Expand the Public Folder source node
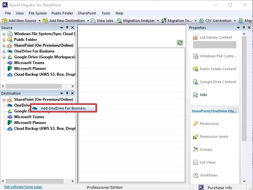253x190 pixels. [4, 40]
